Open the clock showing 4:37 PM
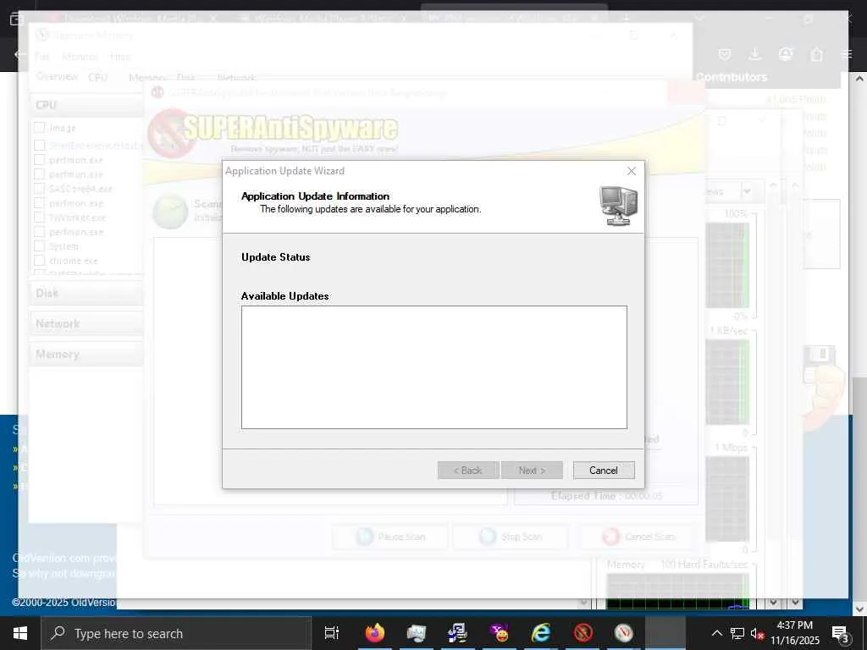Image resolution: width=867 pixels, height=650 pixels. (794, 633)
